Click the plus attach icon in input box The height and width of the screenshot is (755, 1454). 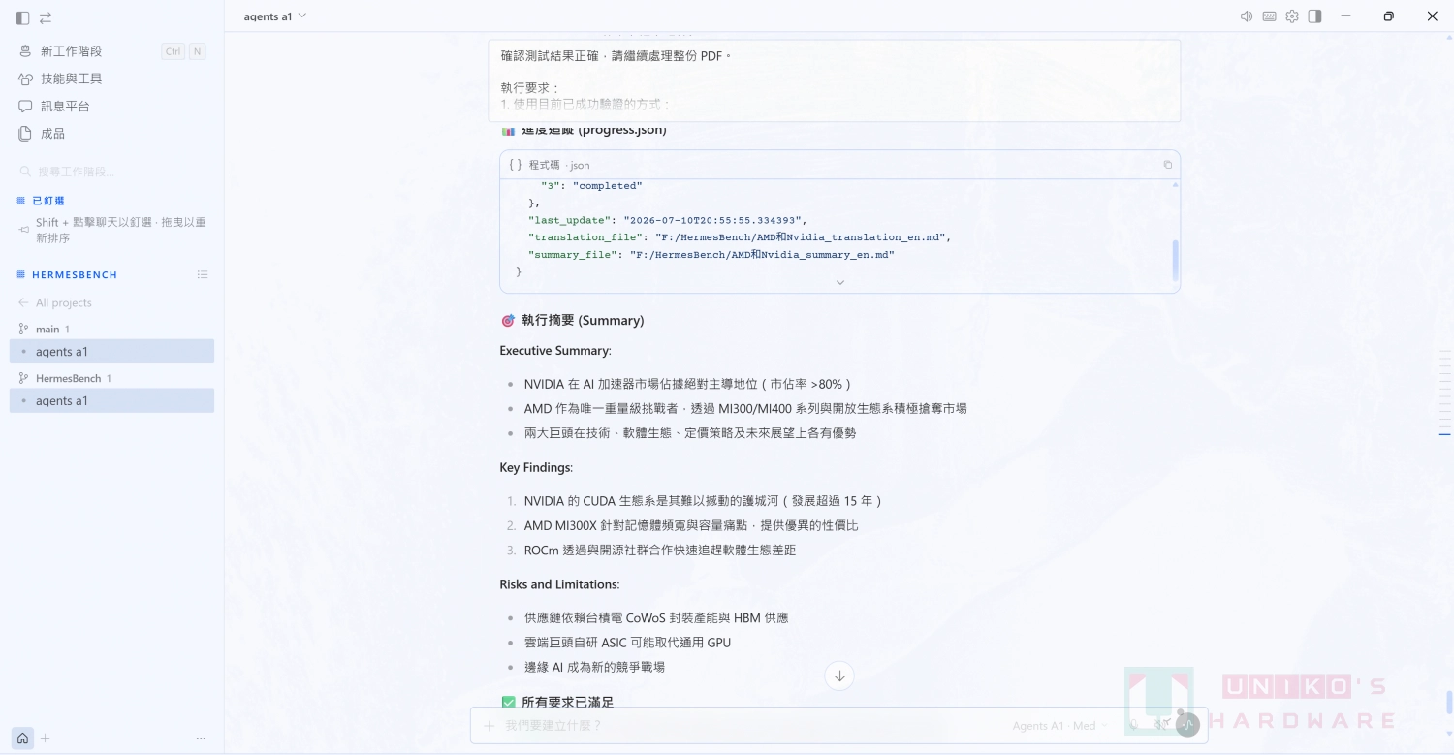coord(490,725)
